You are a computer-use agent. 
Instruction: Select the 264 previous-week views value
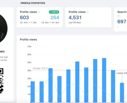[55, 18]
